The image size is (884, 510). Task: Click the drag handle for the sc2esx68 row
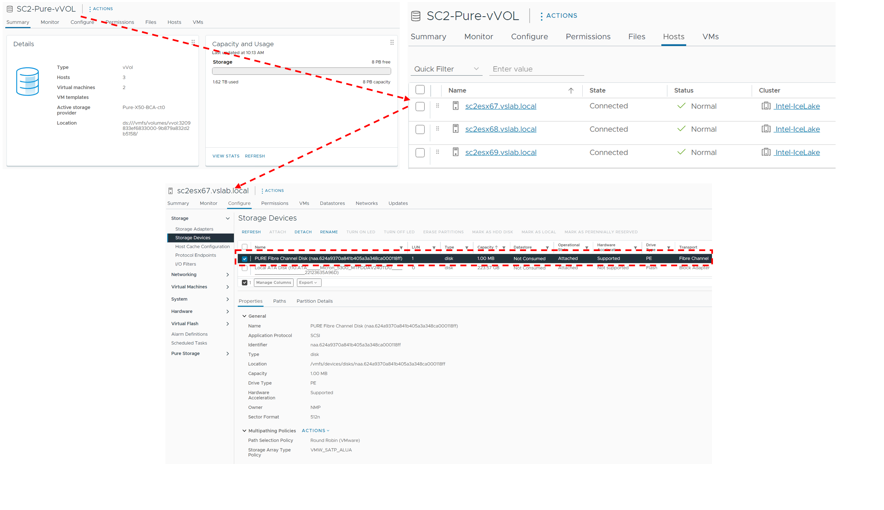tap(438, 129)
